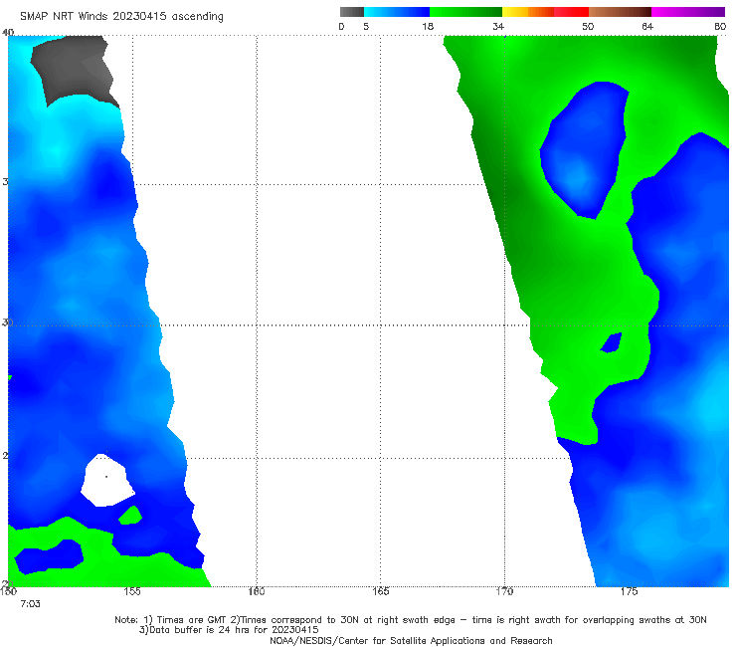Image resolution: width=736 pixels, height=647 pixels.
Task: Click the title 'SMAP NRT Winds 20230415 ascending'
Action: tap(121, 16)
